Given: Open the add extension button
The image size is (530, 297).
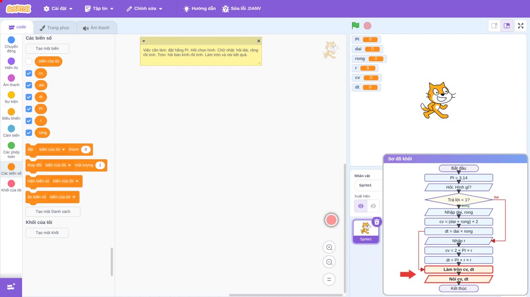Looking at the screenshot, I should coord(11,287).
